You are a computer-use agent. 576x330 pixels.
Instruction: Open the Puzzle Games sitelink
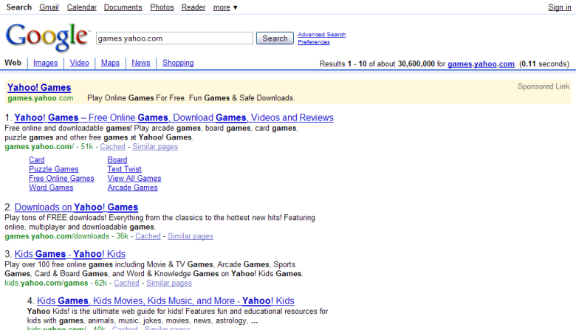coord(54,169)
